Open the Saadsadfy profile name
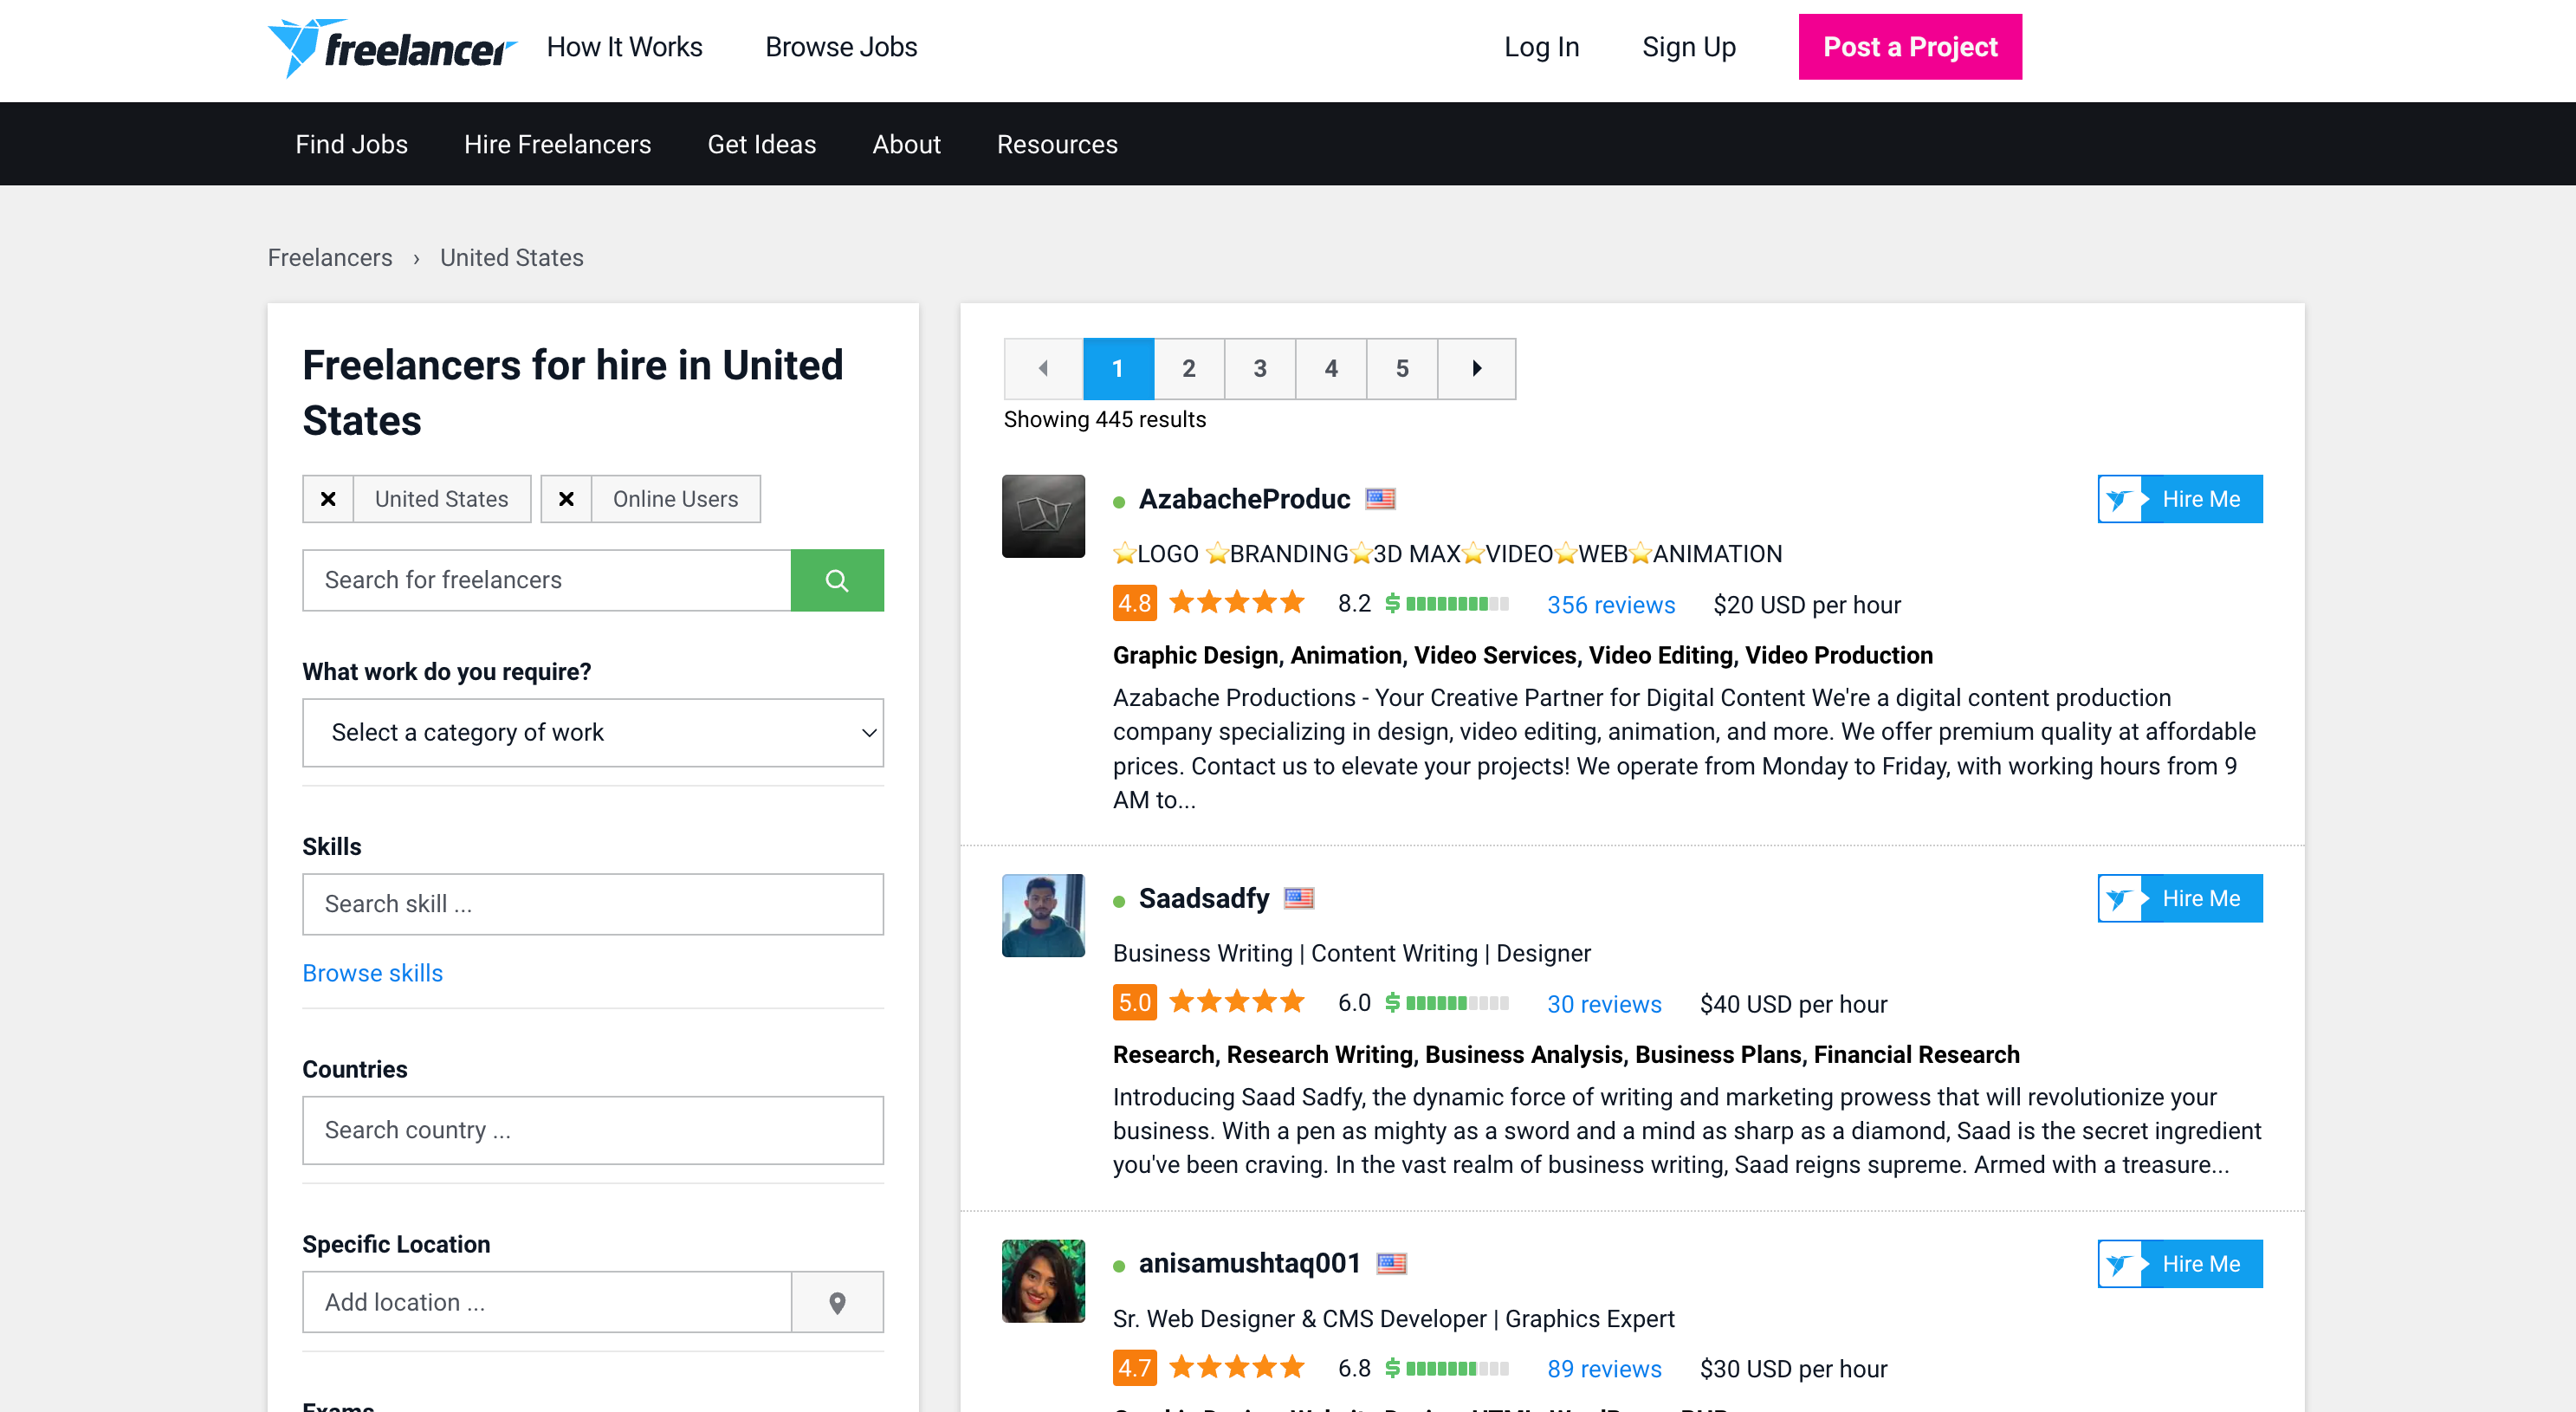Image resolution: width=2576 pixels, height=1412 pixels. tap(1204, 898)
